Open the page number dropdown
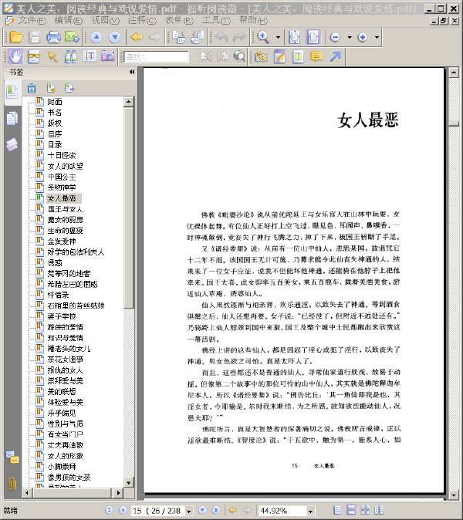The image size is (463, 520). [189, 511]
